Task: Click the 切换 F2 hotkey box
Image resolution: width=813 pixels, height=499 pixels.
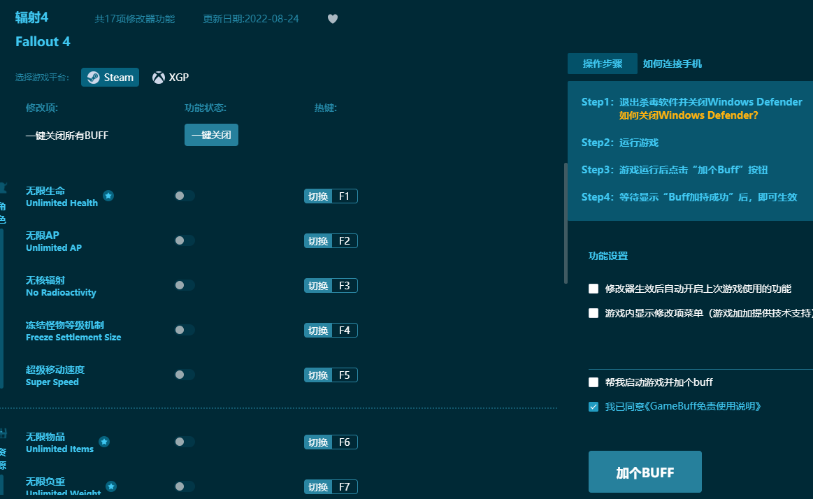Action: [331, 241]
